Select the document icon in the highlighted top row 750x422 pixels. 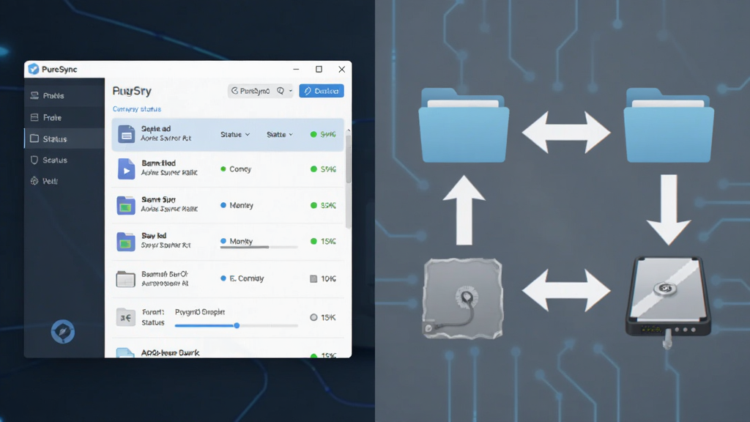(126, 135)
